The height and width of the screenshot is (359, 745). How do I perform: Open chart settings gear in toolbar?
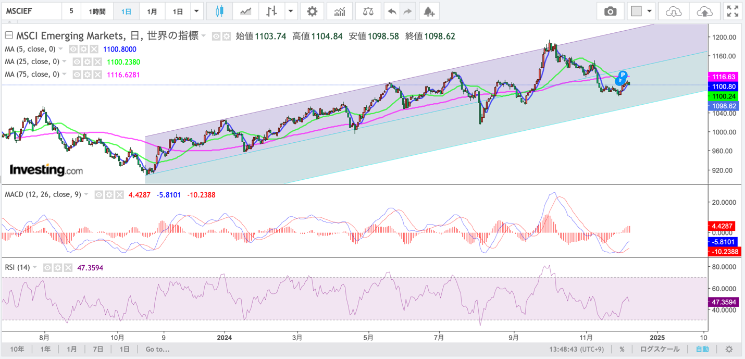[312, 11]
